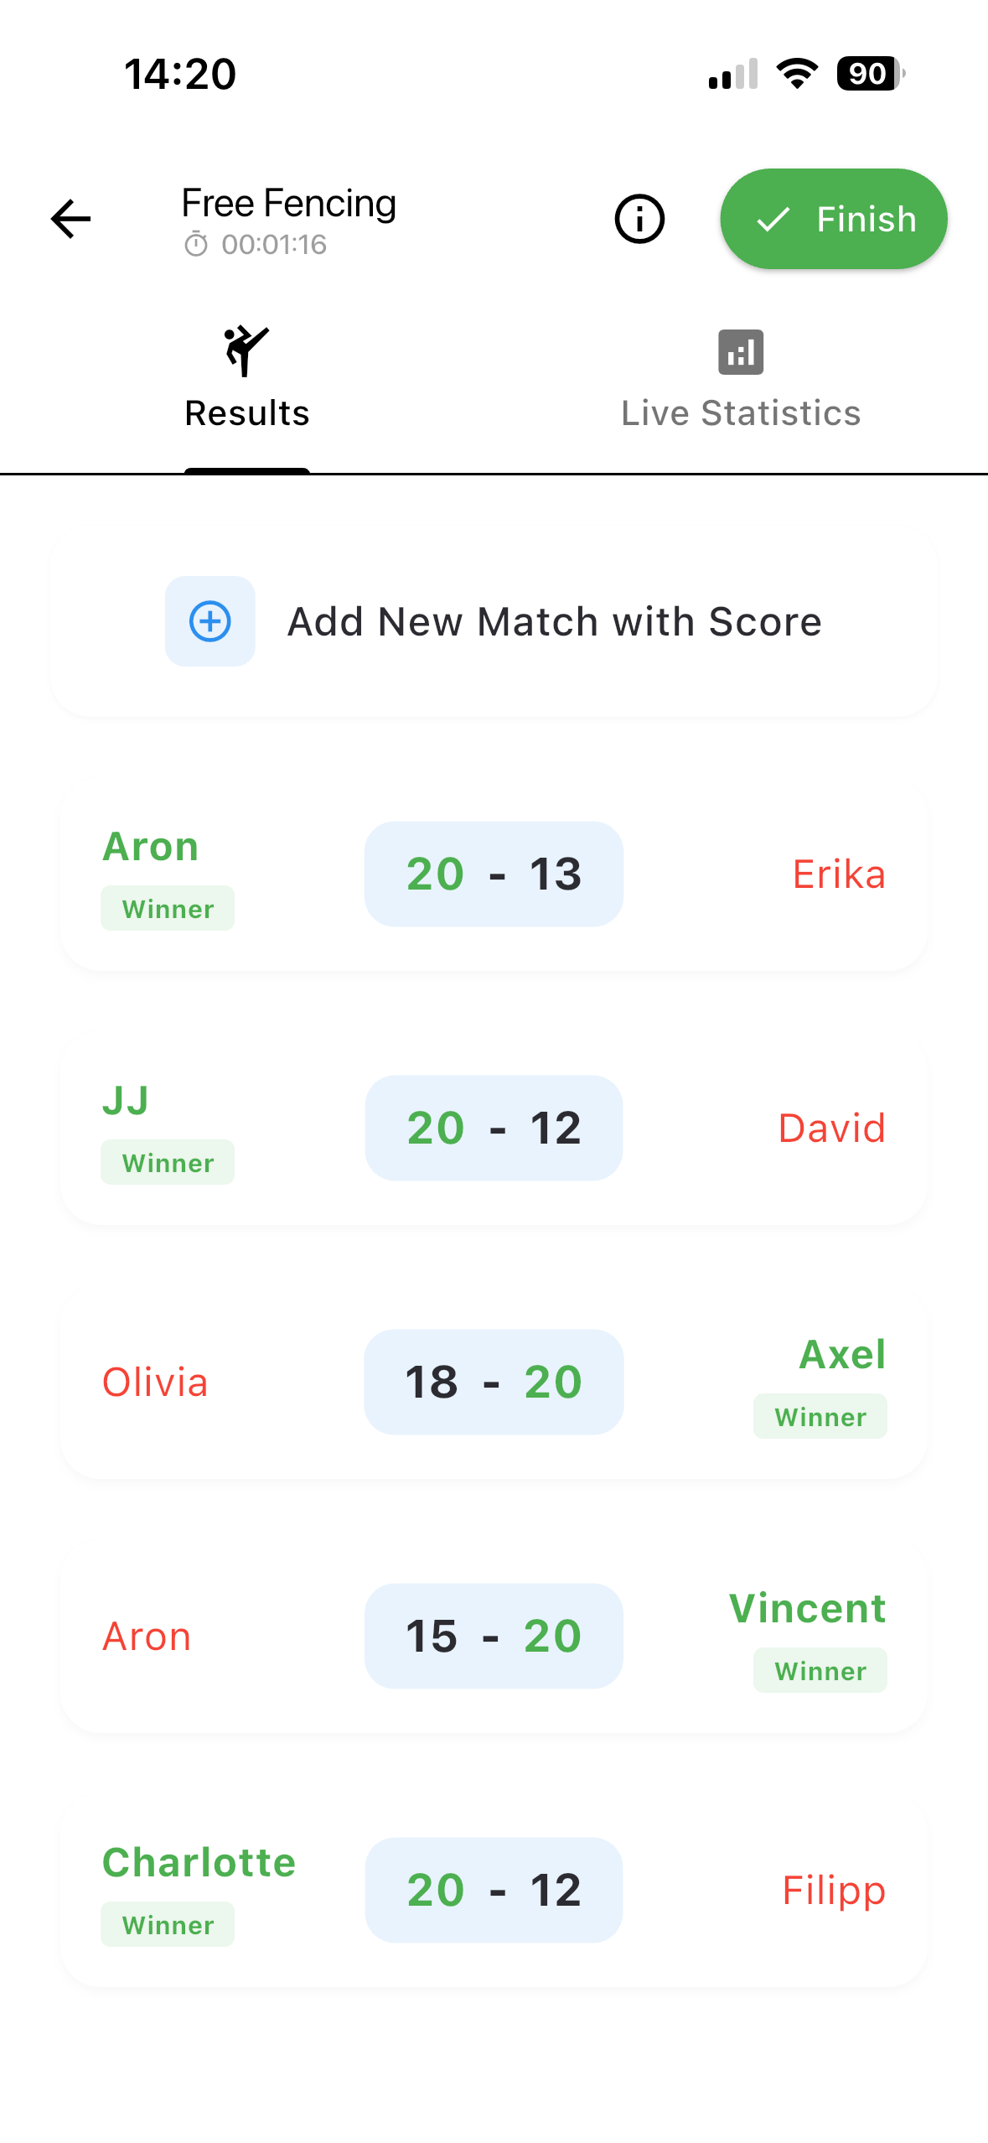
Task: Open the Charlotte vs Filipp match score
Action: click(x=494, y=1890)
